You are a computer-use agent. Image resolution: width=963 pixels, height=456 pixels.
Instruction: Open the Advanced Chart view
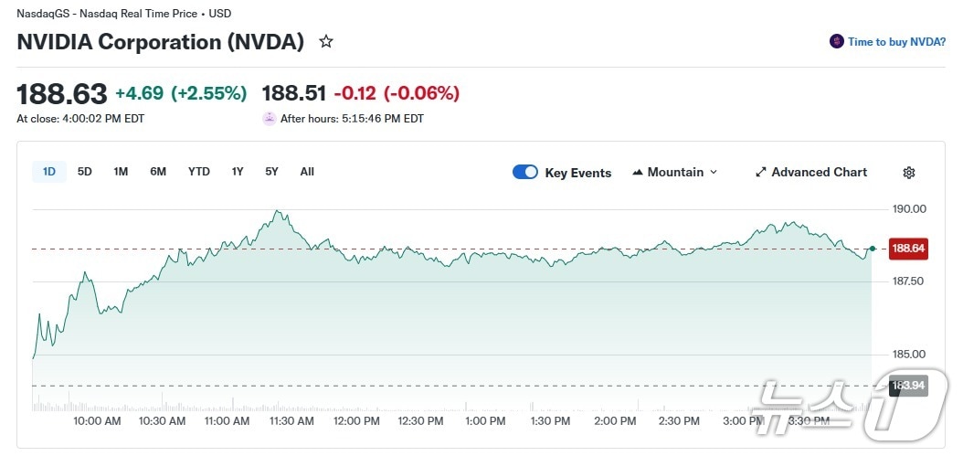click(819, 173)
